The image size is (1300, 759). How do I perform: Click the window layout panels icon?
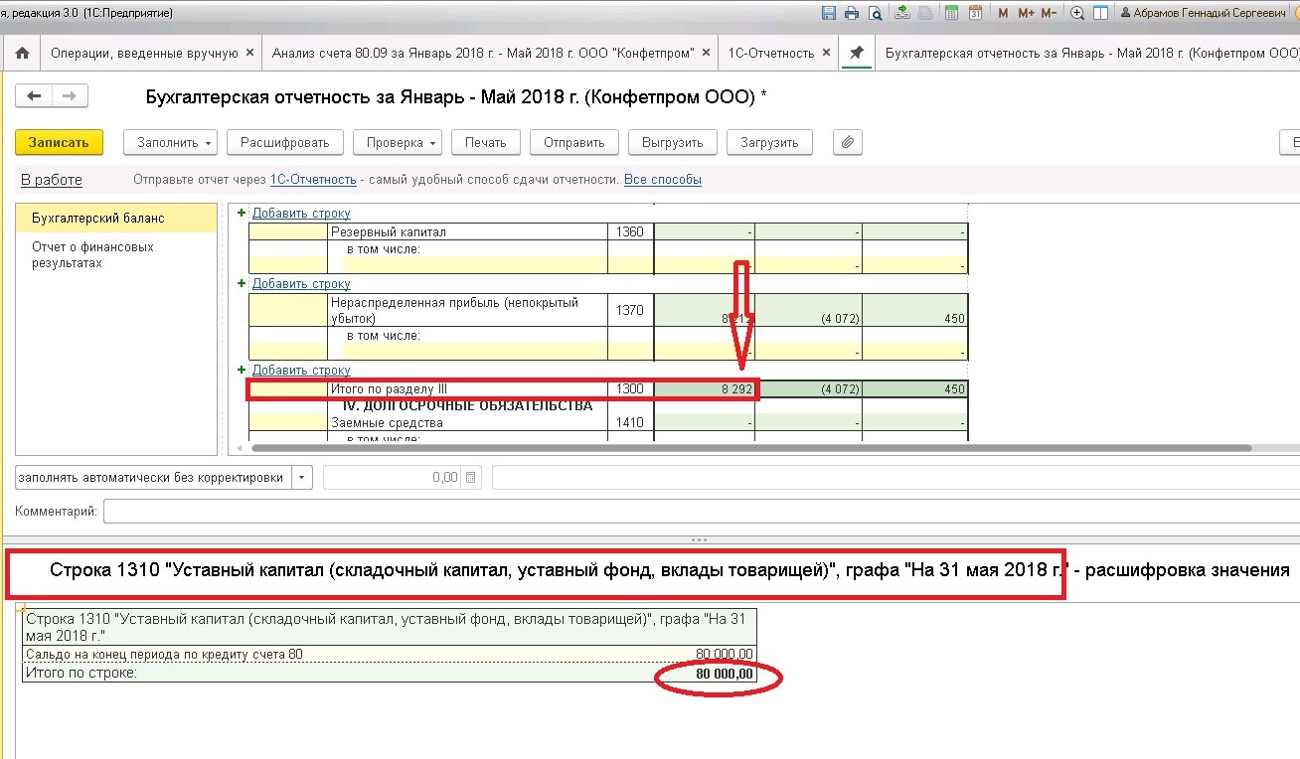[1100, 13]
